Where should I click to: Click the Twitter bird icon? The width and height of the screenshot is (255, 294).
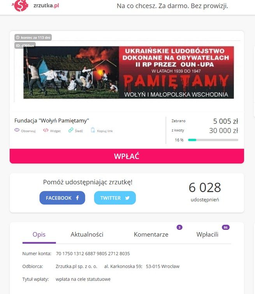click(127, 198)
